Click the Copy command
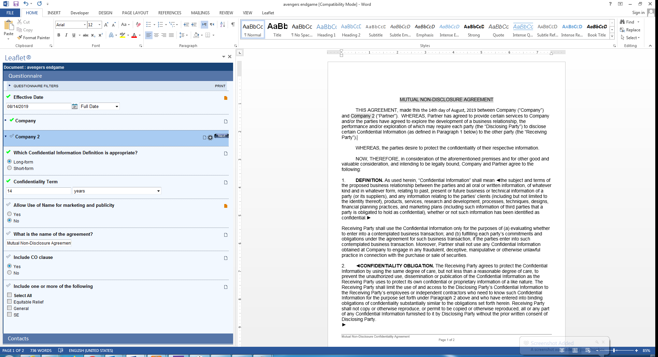The image size is (658, 357). coord(25,30)
